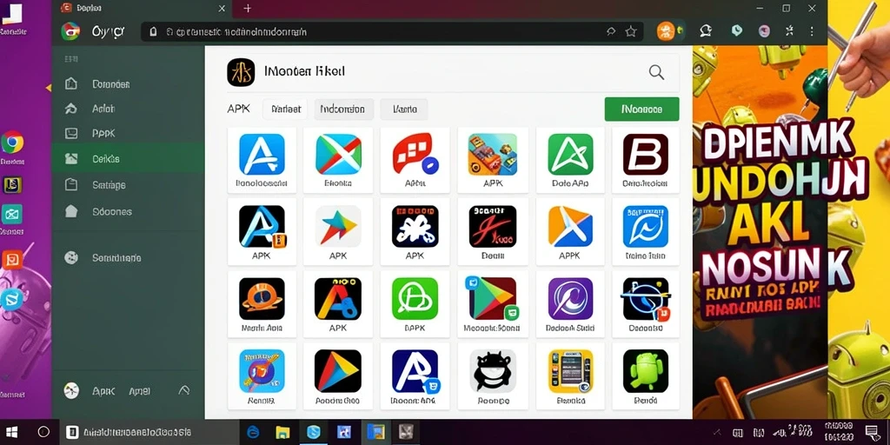Close the current browser tab

point(222,8)
